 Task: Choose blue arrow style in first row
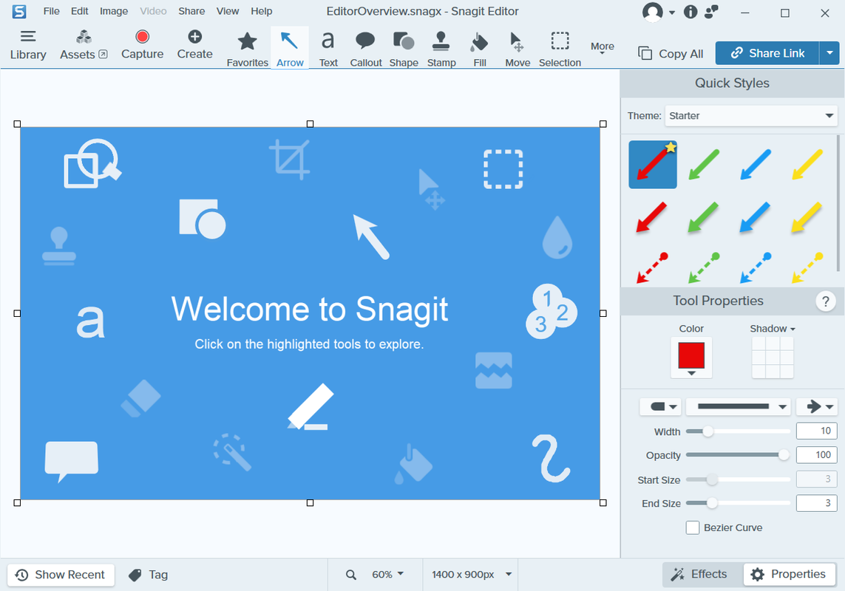(756, 164)
